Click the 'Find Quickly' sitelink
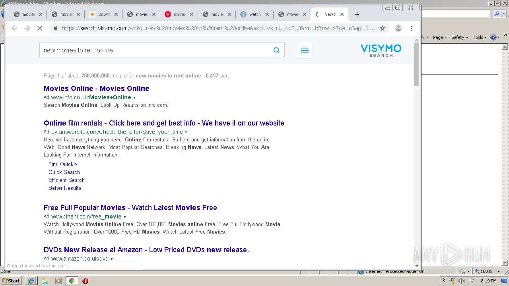The height and width of the screenshot is (286, 509). [63, 164]
